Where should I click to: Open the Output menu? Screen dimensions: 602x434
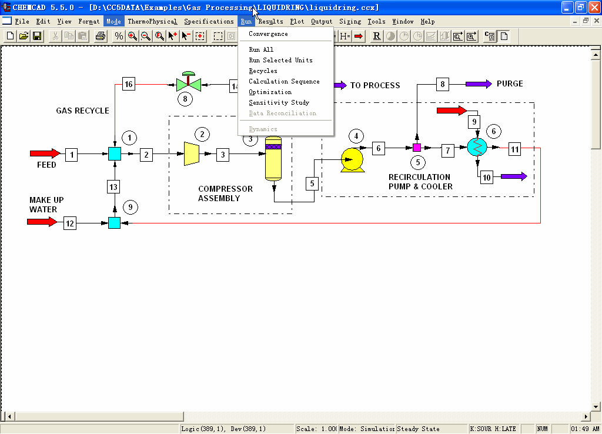tap(322, 22)
